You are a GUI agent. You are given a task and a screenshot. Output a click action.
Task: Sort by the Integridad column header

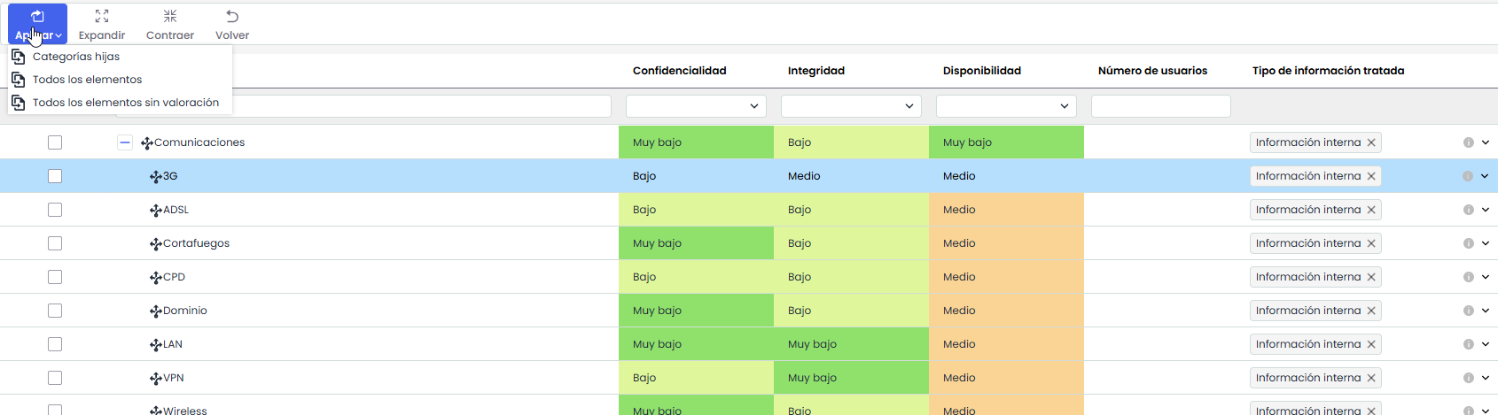pos(815,71)
